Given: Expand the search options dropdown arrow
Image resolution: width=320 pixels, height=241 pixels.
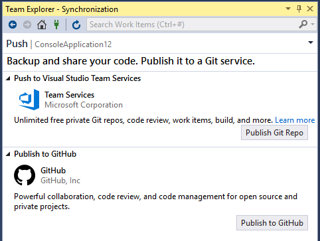Looking at the screenshot, I should (x=313, y=24).
